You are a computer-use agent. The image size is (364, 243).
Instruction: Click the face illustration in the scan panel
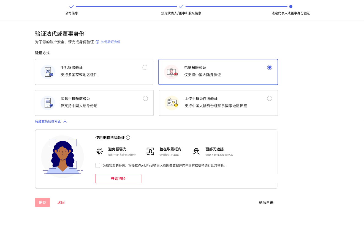click(63, 156)
